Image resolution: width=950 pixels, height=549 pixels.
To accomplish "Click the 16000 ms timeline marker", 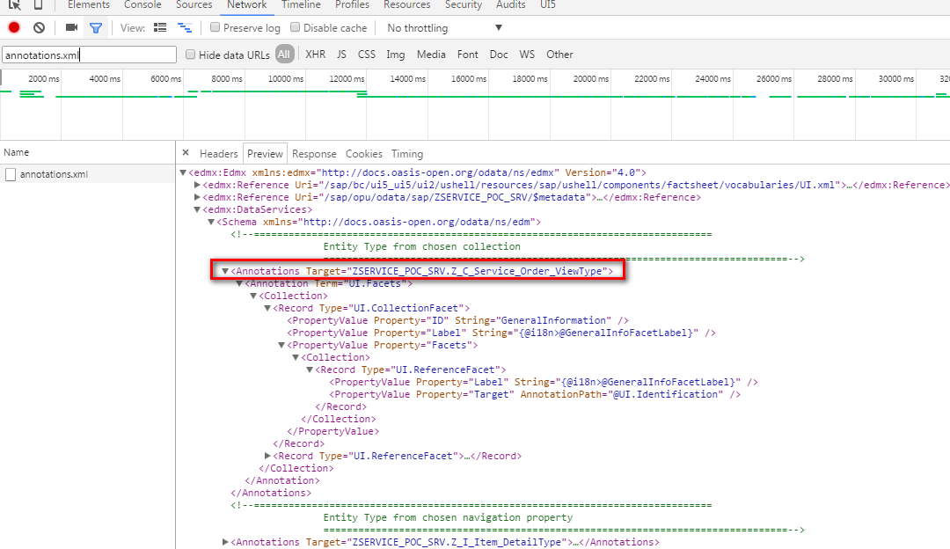I will [468, 79].
